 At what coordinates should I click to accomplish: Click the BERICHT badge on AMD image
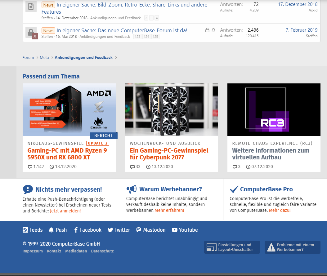click(104, 136)
